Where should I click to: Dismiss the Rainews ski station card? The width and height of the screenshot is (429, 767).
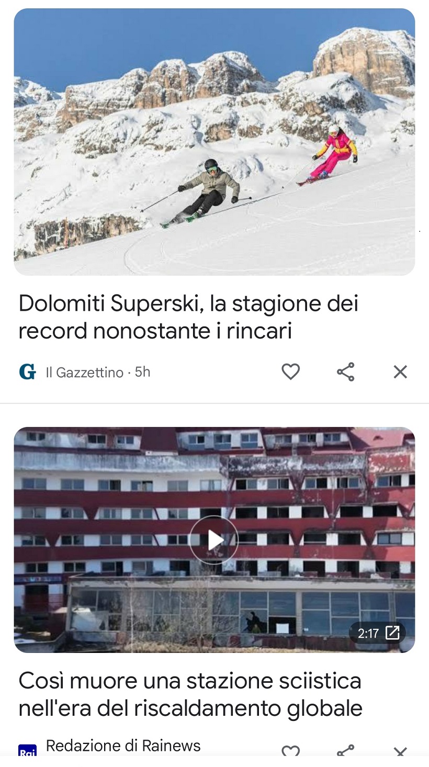coord(400,752)
